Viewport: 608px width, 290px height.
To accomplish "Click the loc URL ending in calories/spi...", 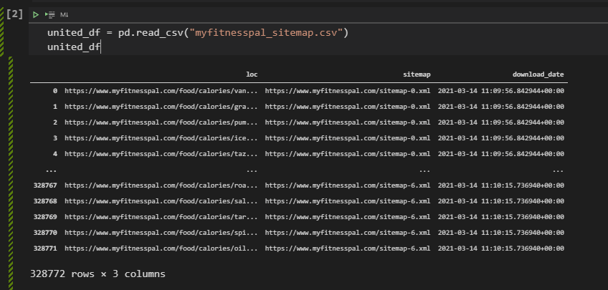I will tap(161, 233).
